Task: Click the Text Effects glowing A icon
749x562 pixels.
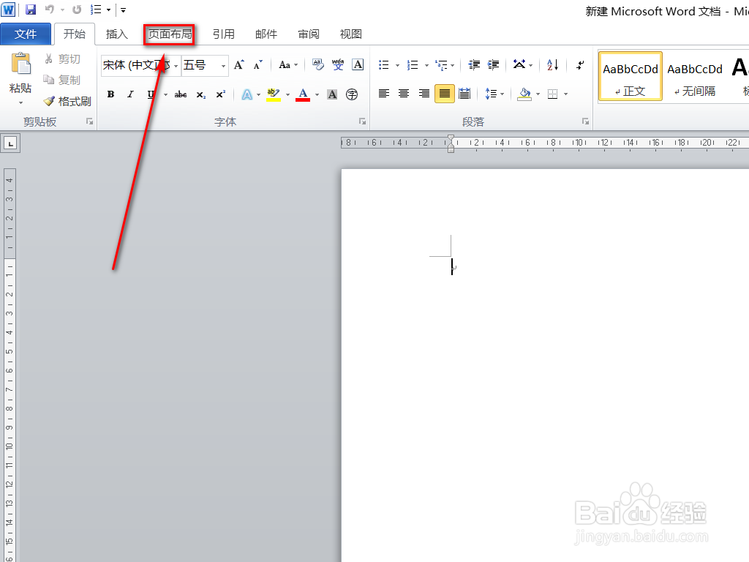Action: coord(246,94)
